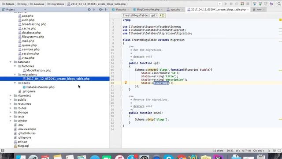Click the collapse all icon in Project panel
282x159 pixels.
(94, 10)
